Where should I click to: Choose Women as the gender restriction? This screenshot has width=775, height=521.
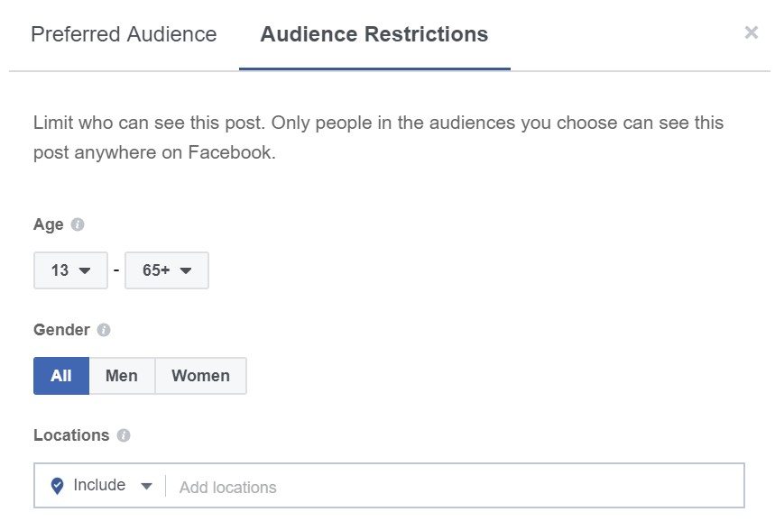[x=200, y=376]
